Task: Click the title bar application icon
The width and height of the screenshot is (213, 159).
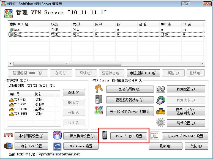Action: tap(4, 4)
